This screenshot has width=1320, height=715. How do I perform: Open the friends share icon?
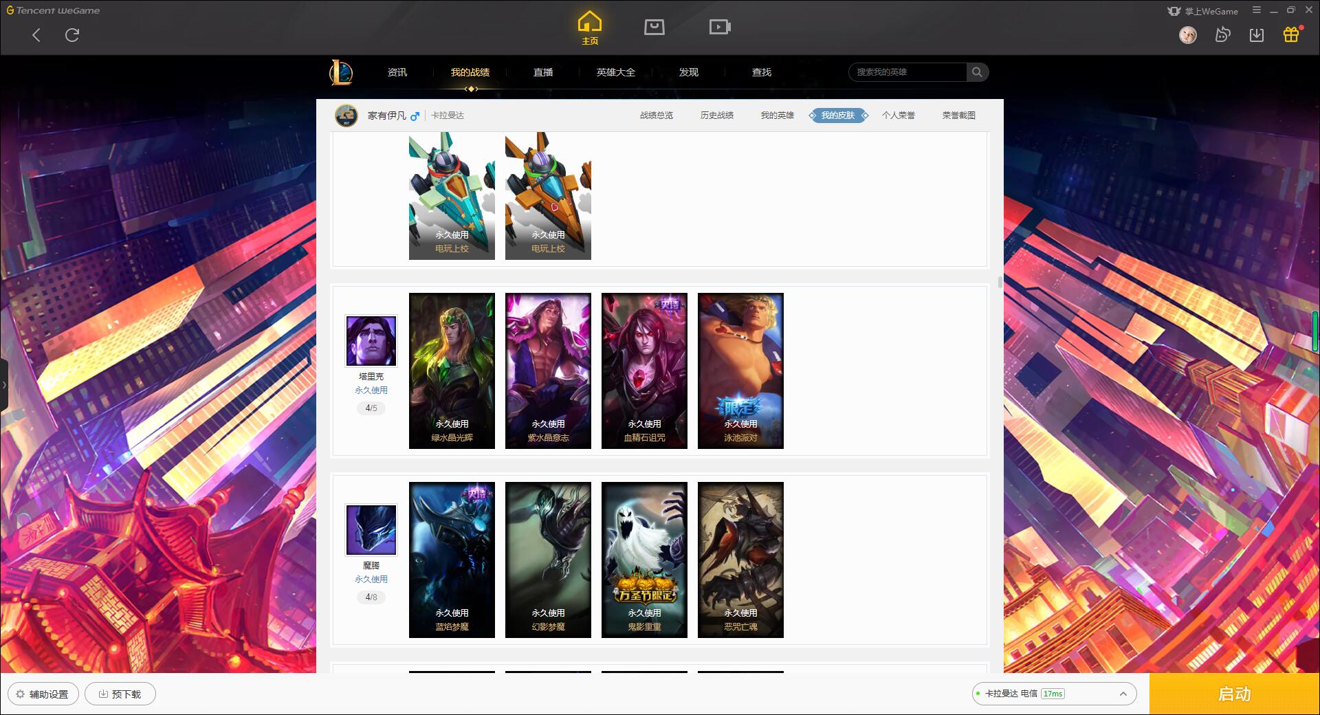point(1222,34)
